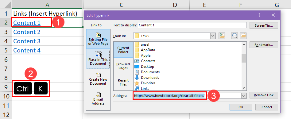Click the ScreenTip button
This screenshot has height=119, width=291.
pyautogui.click(x=264, y=25)
